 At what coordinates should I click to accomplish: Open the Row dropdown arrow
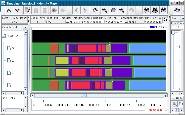pos(183,18)
